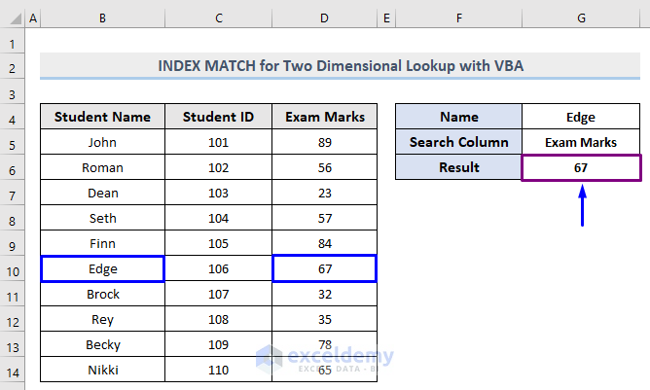Click the blue upward arrow
The image size is (650, 390).
click(x=581, y=206)
